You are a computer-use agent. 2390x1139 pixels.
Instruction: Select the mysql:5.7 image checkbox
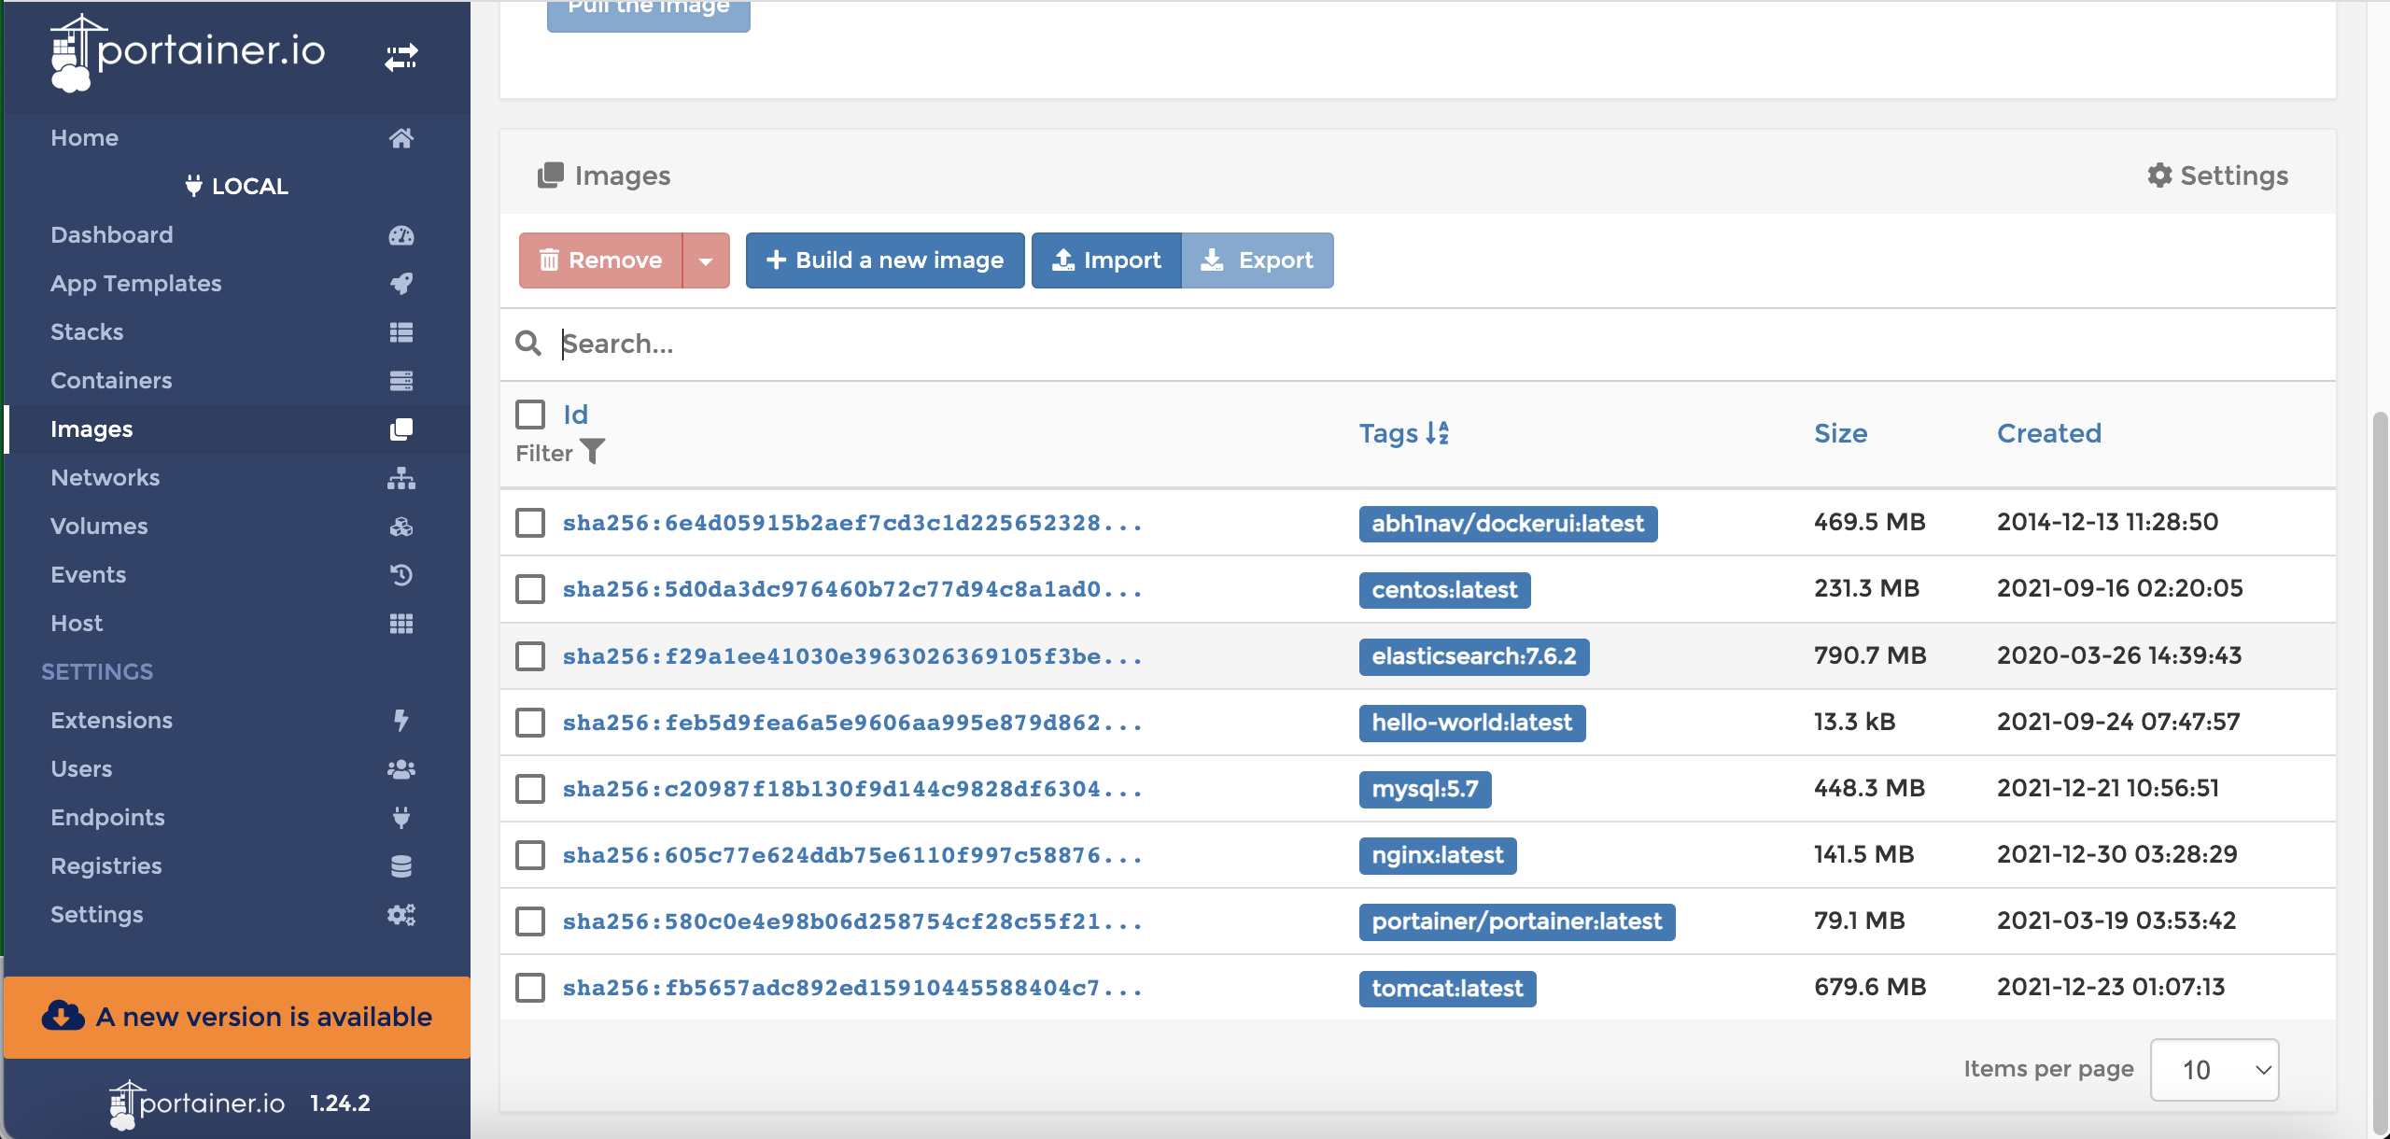[x=530, y=787]
